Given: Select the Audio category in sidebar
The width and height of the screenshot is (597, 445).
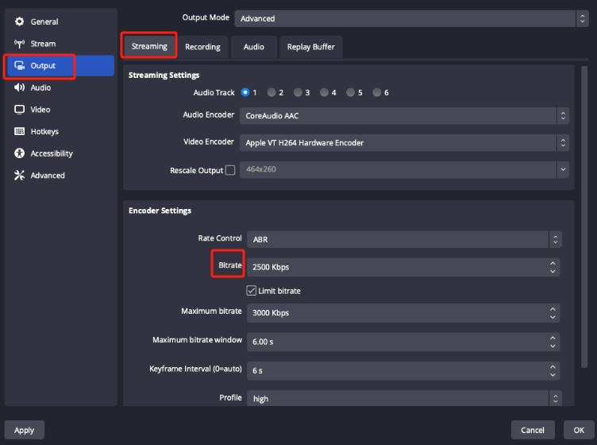Looking at the screenshot, I should [61, 87].
